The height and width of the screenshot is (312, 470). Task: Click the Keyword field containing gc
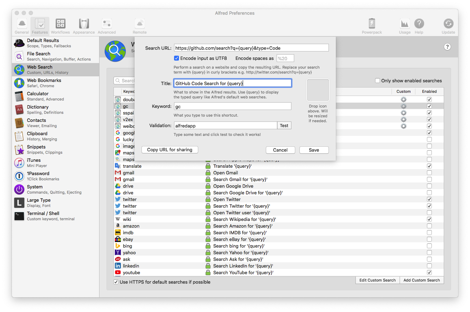[x=233, y=106]
